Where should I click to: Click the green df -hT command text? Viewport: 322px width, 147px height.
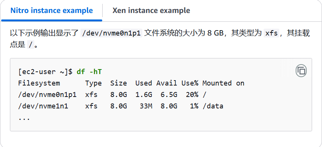(x=89, y=72)
